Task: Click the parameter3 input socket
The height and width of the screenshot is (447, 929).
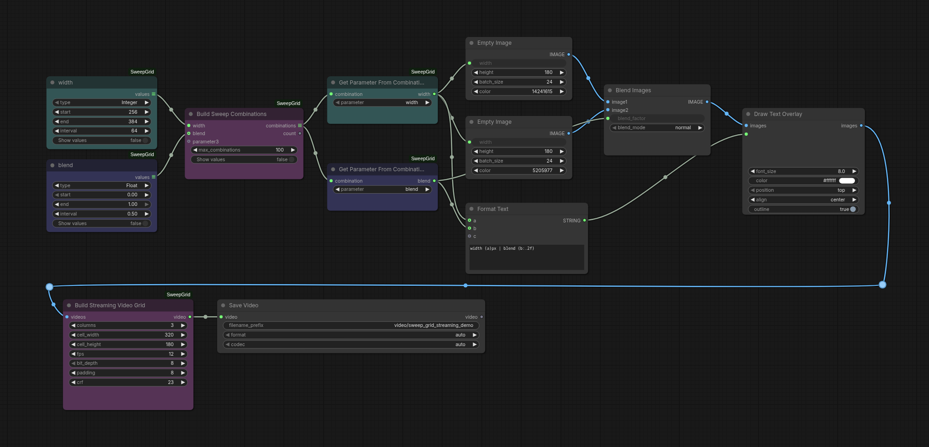Action: tap(189, 142)
